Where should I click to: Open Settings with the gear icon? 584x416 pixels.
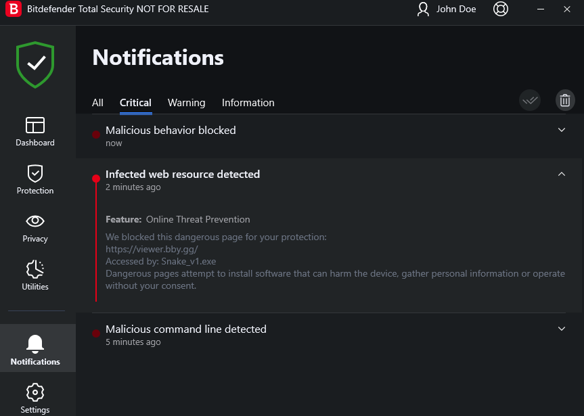[x=35, y=397]
